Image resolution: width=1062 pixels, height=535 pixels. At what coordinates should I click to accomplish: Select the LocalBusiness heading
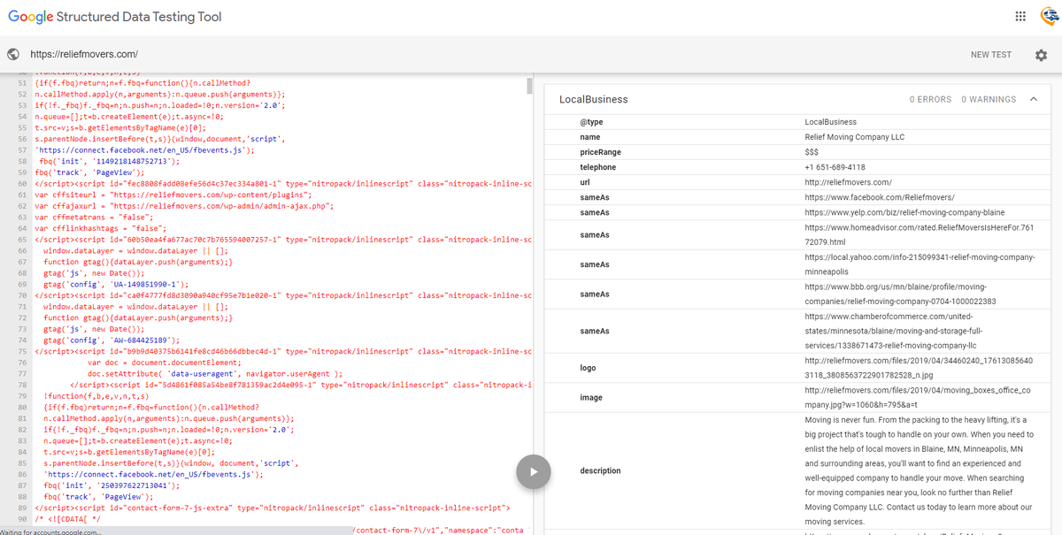(594, 100)
